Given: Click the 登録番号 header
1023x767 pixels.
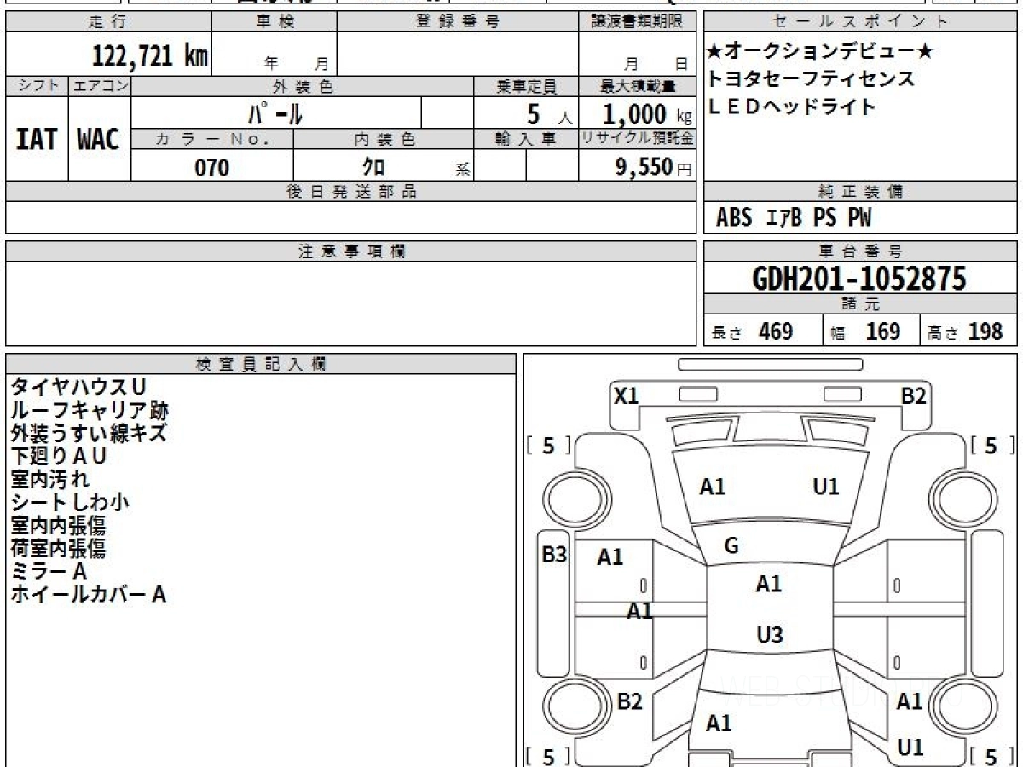Looking at the screenshot, I should click(x=457, y=22).
